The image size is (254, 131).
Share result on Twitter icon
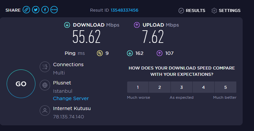click(x=36, y=10)
